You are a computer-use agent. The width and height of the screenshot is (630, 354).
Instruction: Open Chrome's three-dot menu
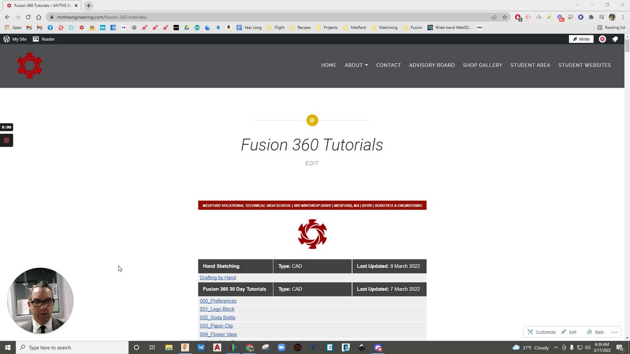(x=623, y=17)
